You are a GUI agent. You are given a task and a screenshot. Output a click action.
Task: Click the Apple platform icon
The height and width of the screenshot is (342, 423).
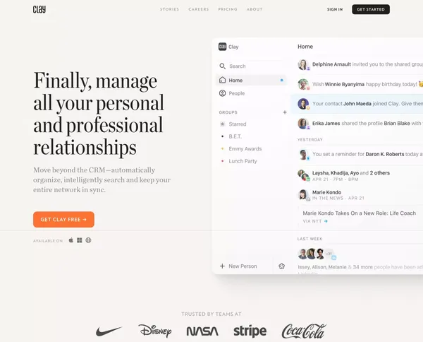point(71,240)
